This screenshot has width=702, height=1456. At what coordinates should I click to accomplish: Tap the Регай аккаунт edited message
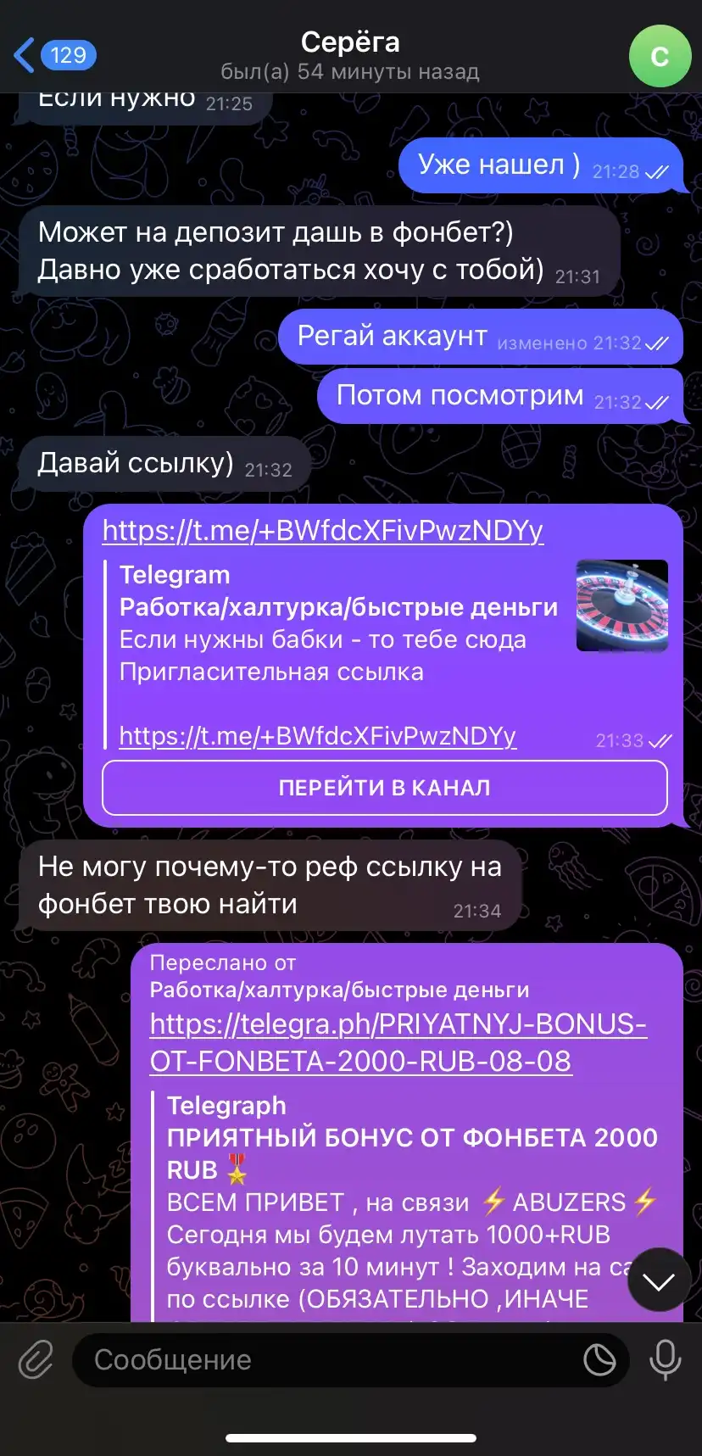click(x=480, y=337)
